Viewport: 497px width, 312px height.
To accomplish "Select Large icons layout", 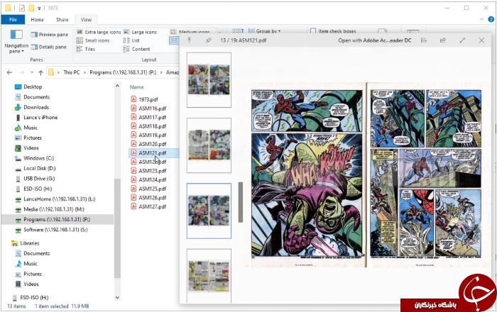I will pyautogui.click(x=140, y=32).
